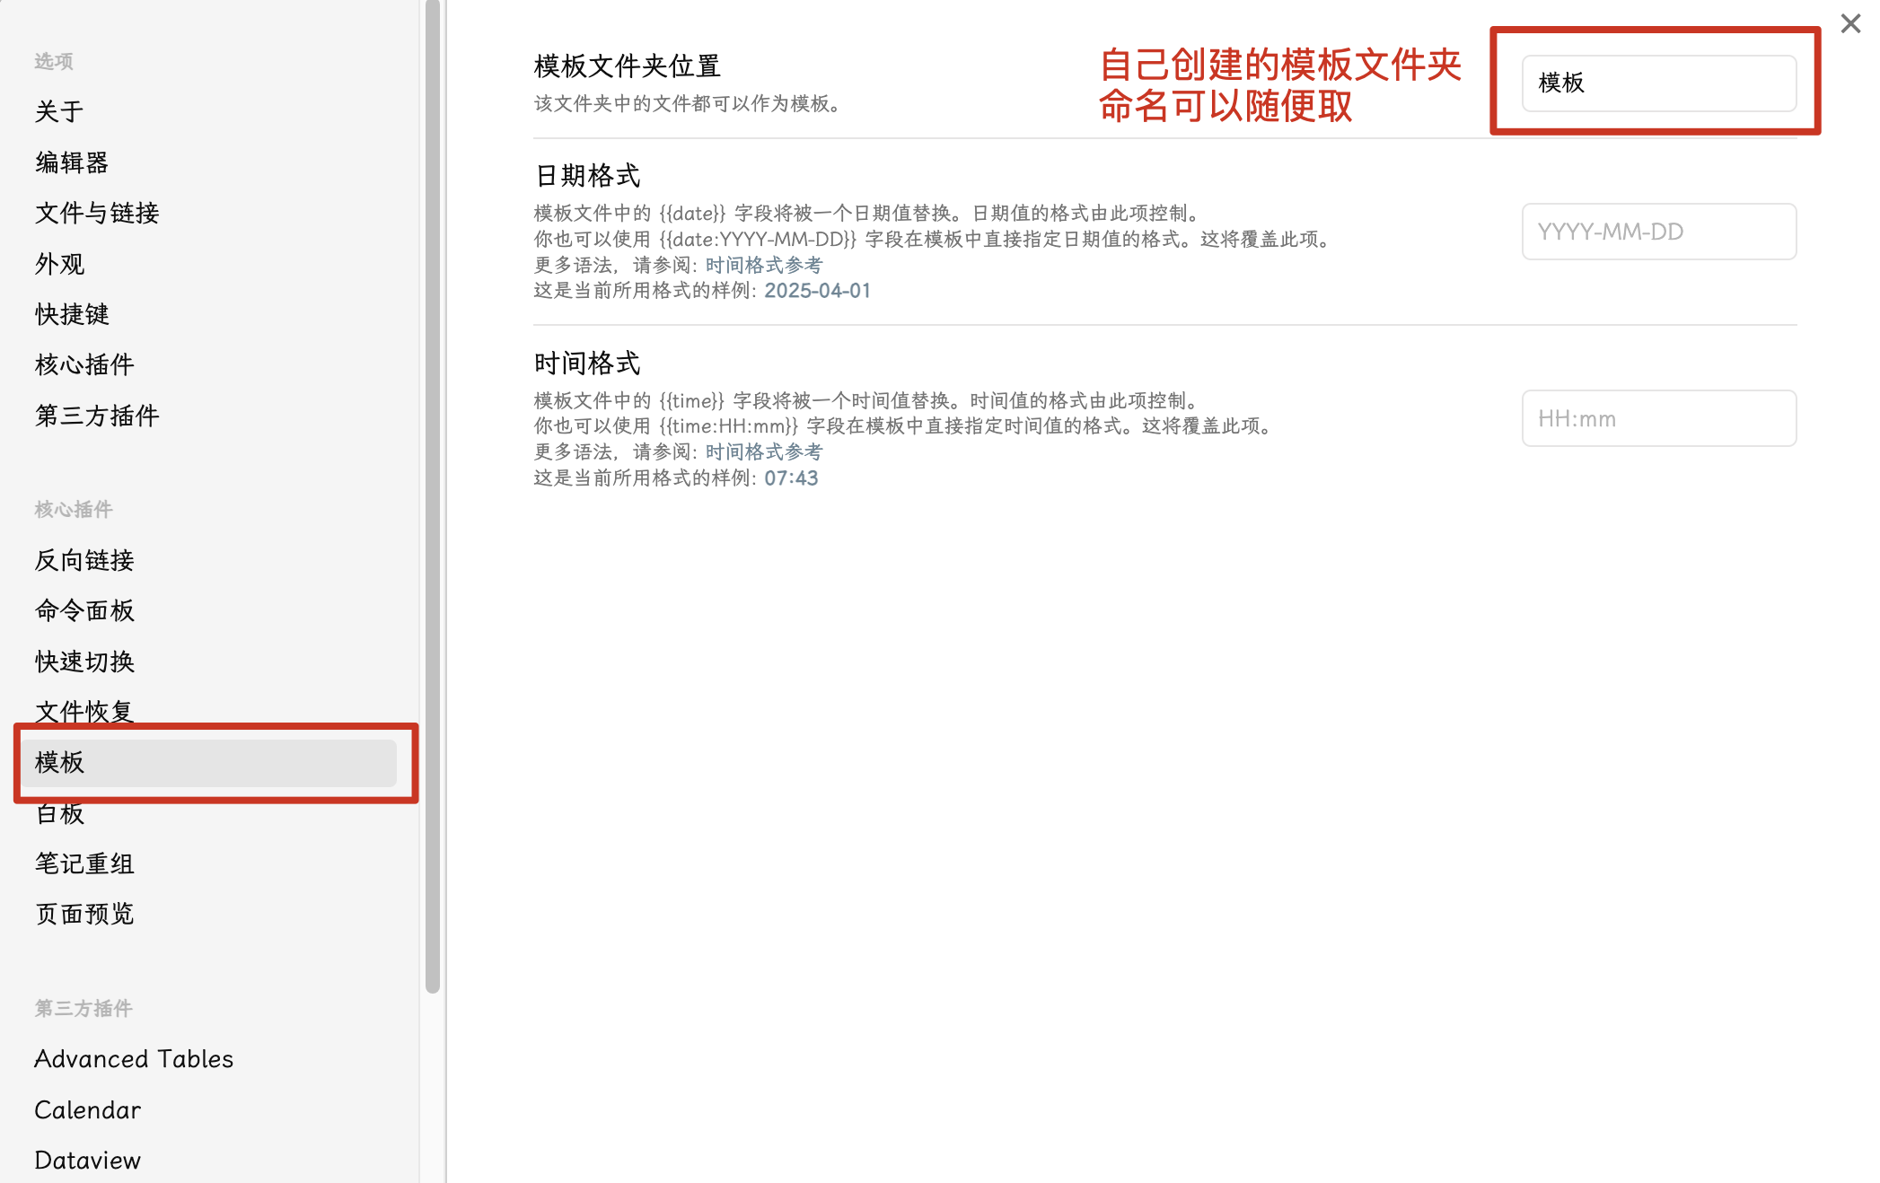The width and height of the screenshot is (1880, 1183).
Task: Click the sidebar vertical scrollbar
Action: [433, 494]
